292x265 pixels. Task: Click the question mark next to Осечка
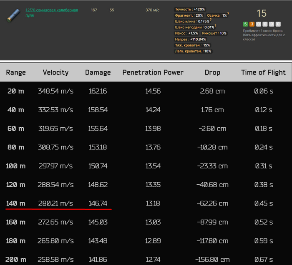(x=229, y=15)
